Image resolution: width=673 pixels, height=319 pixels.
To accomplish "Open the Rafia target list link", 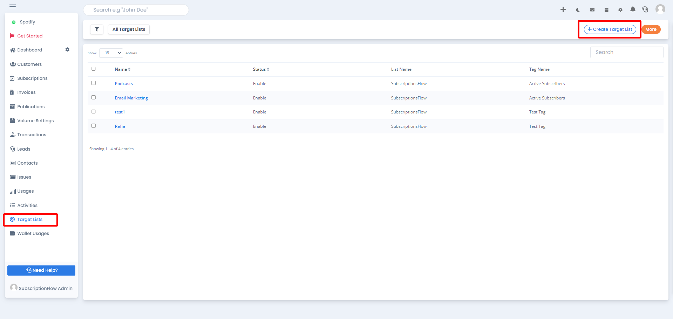I will pyautogui.click(x=120, y=126).
